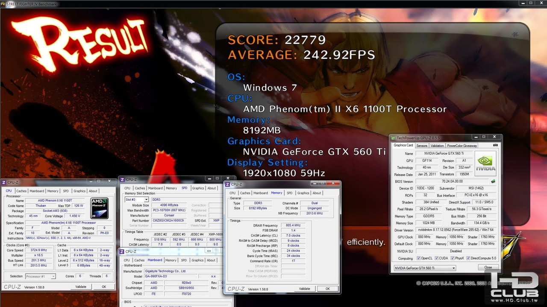This screenshot has height=307, width=547.
Task: Select the Graphics Card tab in GPU-Z
Action: [x=403, y=145]
